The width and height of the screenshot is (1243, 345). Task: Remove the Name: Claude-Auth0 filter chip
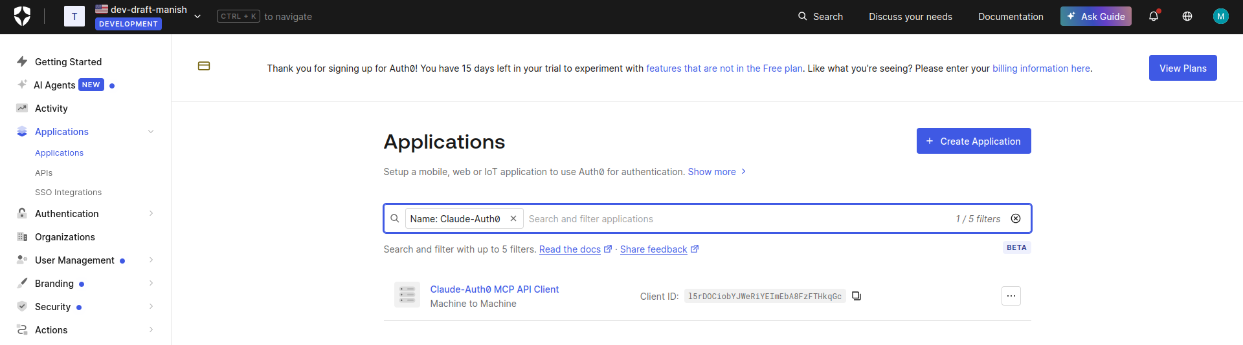pyautogui.click(x=513, y=218)
